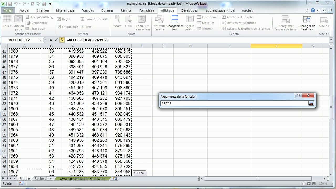This screenshot has width=336, height=189.
Task: Click the horizontal scrollbar thumb
Action: click(x=258, y=178)
